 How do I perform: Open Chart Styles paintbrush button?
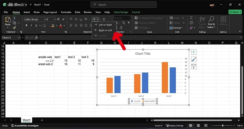point(194,59)
